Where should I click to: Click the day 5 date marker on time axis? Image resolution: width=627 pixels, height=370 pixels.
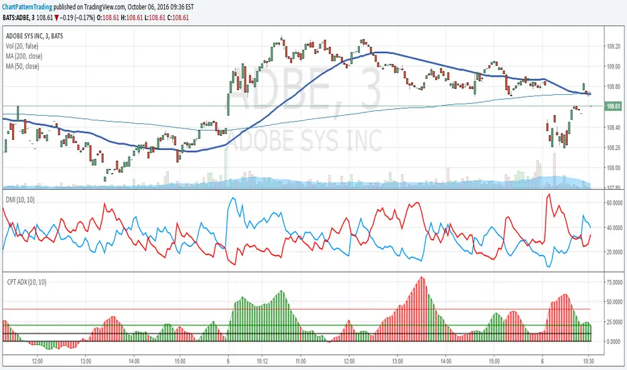[228, 361]
